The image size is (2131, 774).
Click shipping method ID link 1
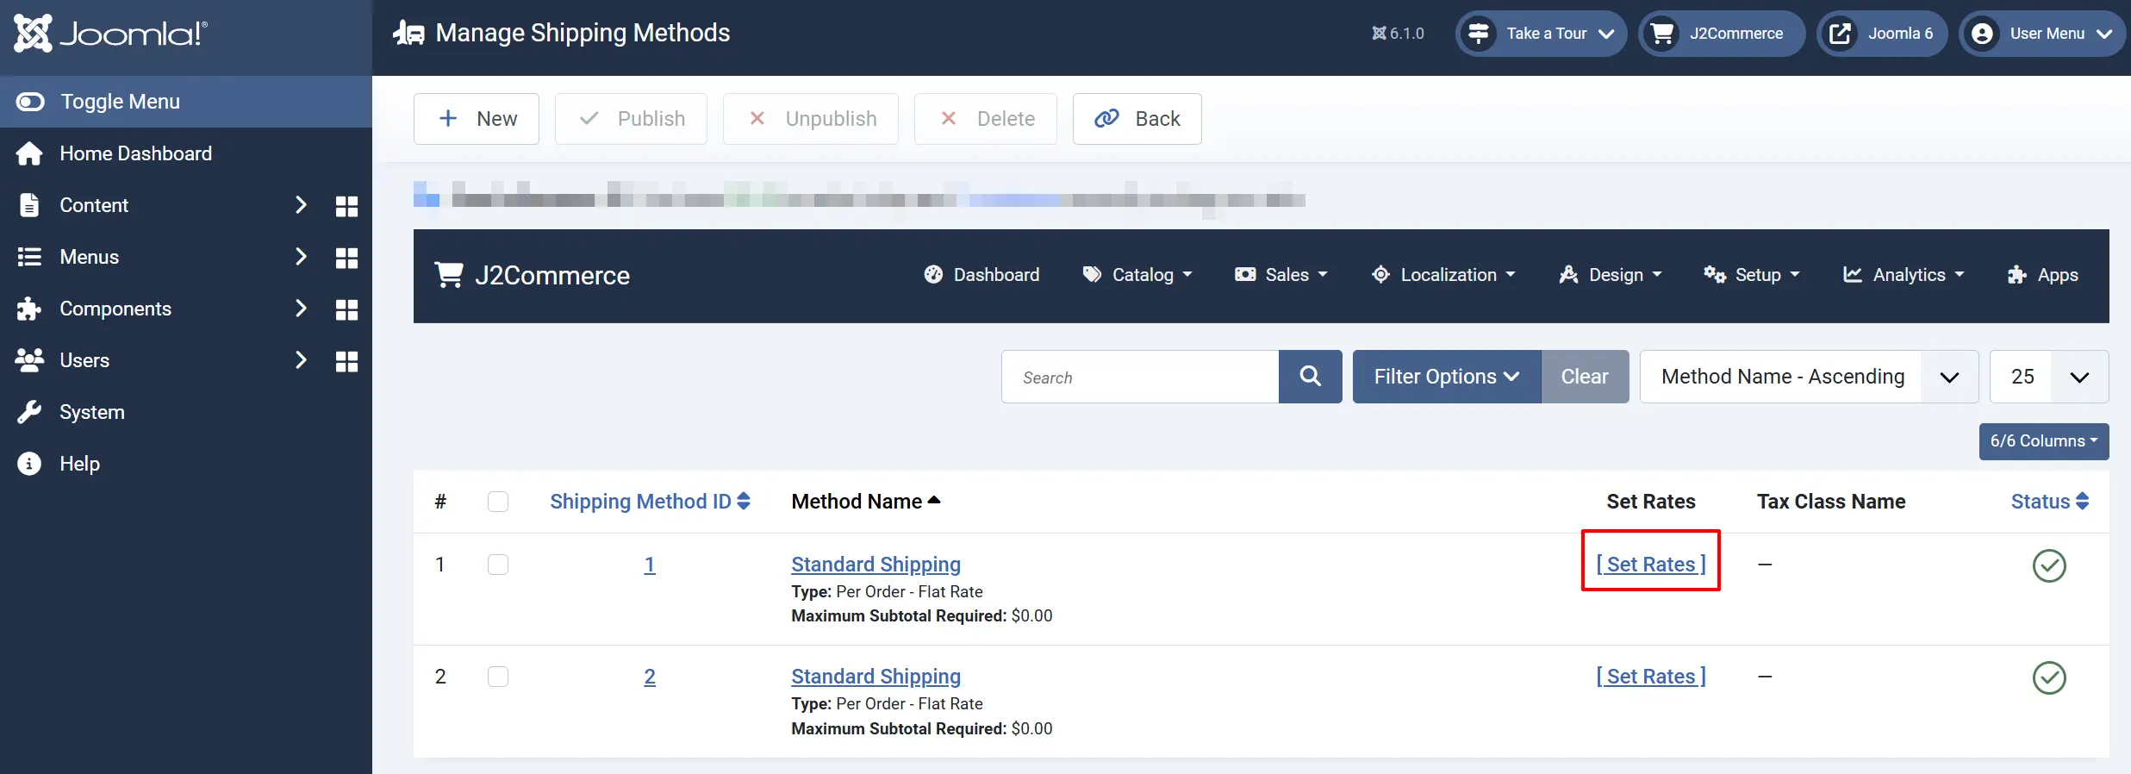pyautogui.click(x=650, y=565)
